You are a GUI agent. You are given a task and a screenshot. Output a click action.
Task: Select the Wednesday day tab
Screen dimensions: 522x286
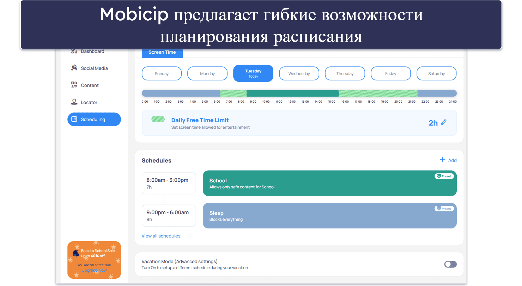pos(299,74)
